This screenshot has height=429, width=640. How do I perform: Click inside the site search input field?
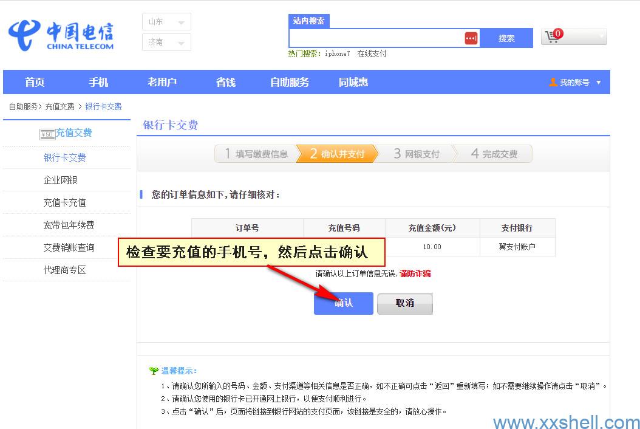(376, 38)
